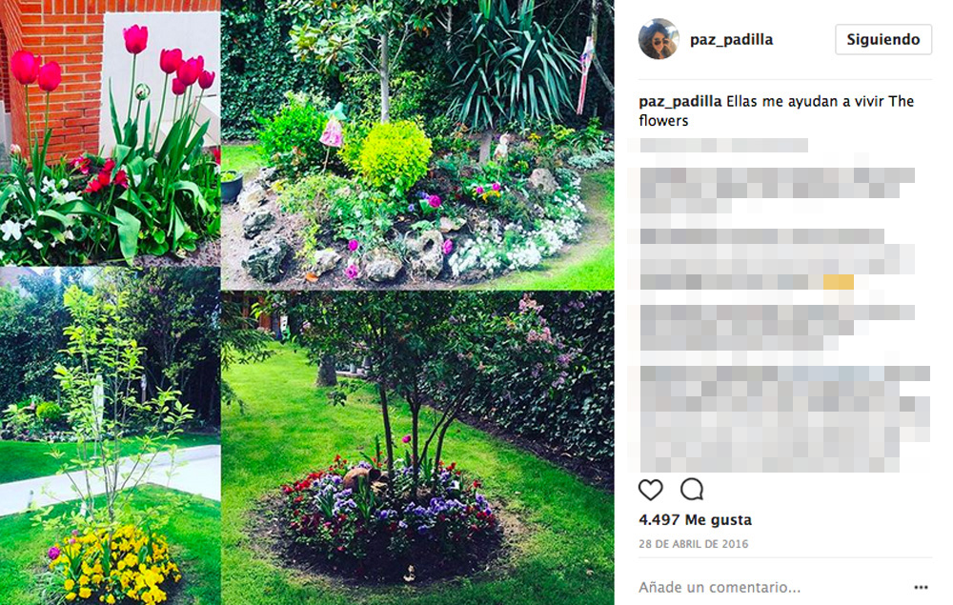
Task: Toggle the Siguiendo follow button
Action: coord(883,39)
